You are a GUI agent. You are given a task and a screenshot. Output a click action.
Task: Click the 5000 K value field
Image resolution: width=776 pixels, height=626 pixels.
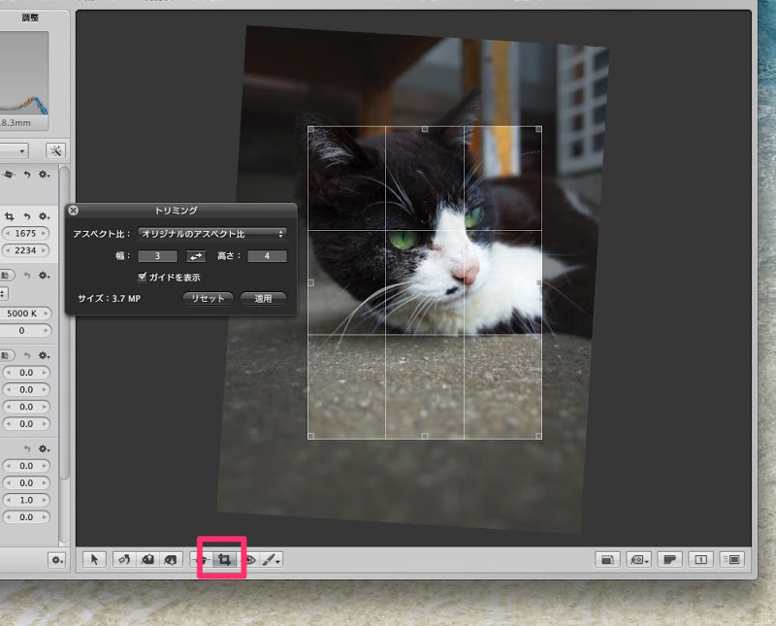21,313
